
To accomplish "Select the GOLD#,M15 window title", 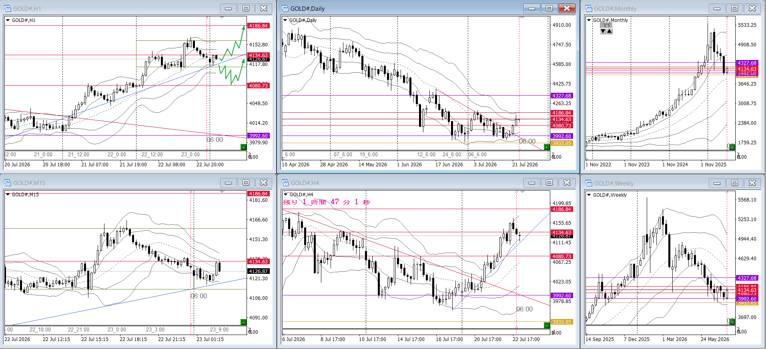I will pos(29,183).
